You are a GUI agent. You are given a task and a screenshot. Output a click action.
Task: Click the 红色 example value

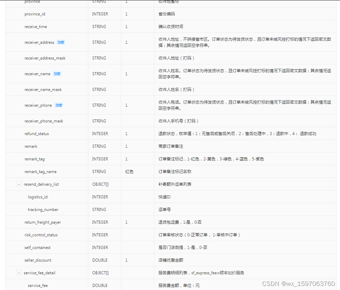[129, 172]
